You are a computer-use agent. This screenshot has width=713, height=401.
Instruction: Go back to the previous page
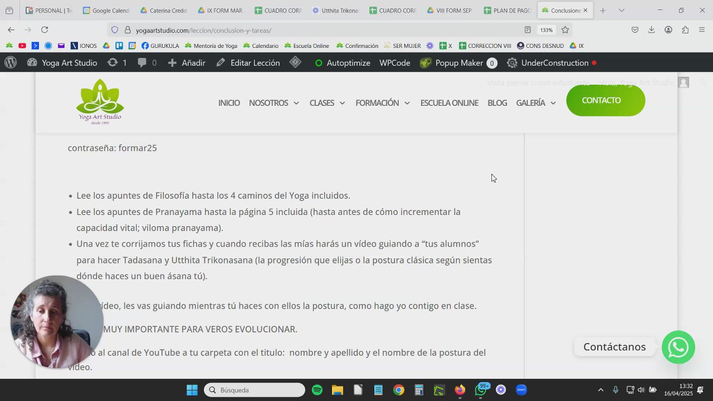tap(11, 30)
